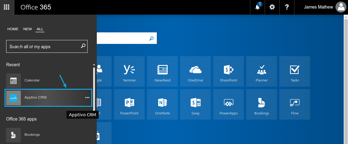The image size is (348, 144).
Task: Click the Office 365 apps section heading
Action: 21,119
